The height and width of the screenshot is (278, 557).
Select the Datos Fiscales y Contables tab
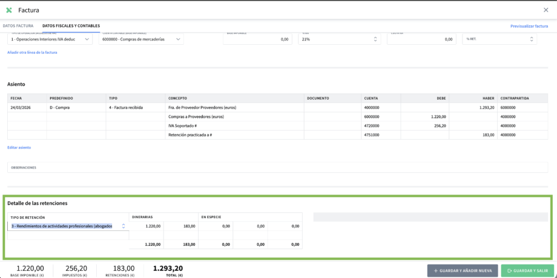[71, 26]
